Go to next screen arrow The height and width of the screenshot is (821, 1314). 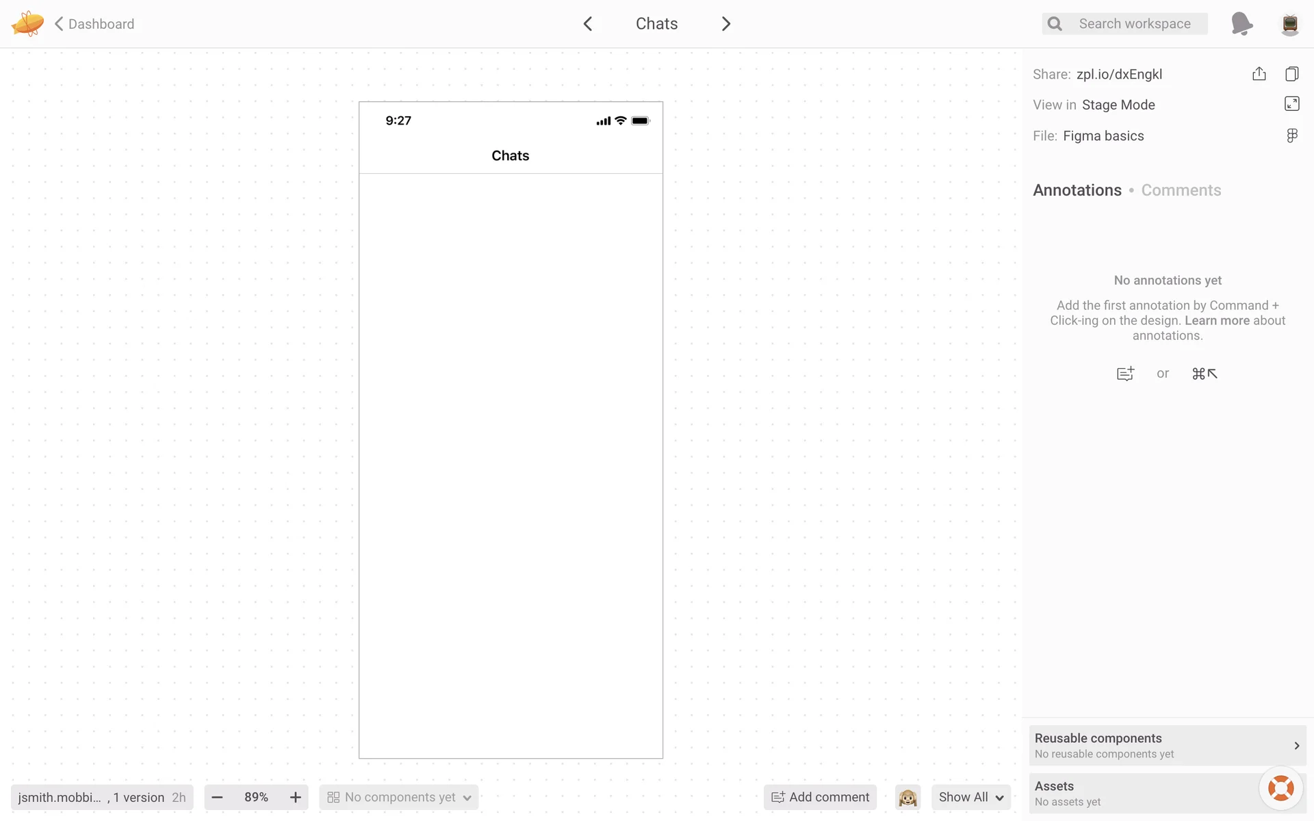(x=726, y=24)
